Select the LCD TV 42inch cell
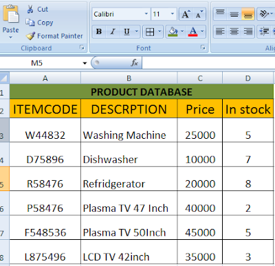275x266 pixels. point(129,252)
